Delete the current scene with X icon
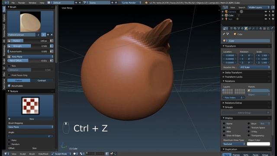This screenshot has height=156, width=277. click(116, 3)
